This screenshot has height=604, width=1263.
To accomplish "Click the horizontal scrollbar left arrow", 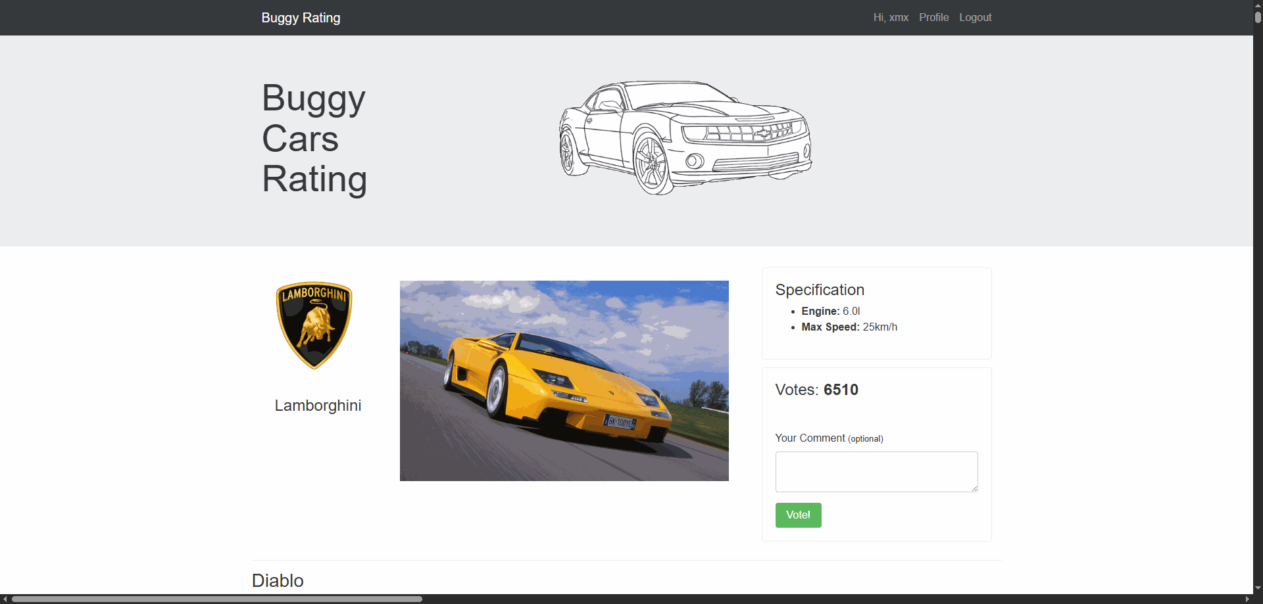I will (5, 599).
